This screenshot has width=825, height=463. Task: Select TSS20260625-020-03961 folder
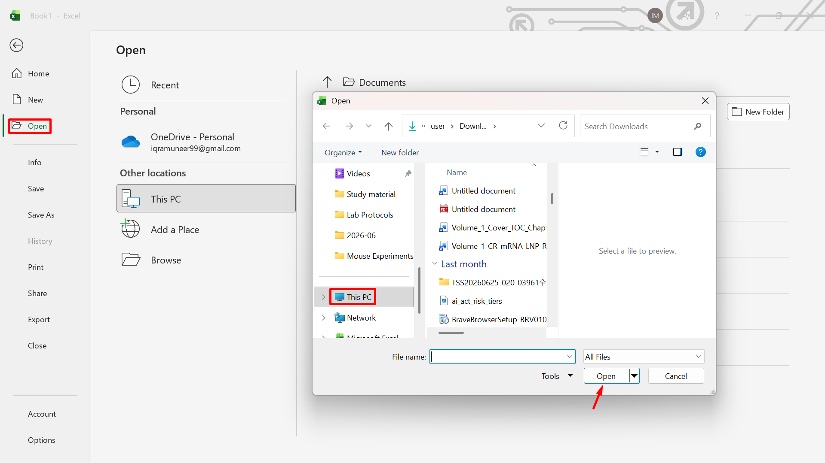click(492, 282)
